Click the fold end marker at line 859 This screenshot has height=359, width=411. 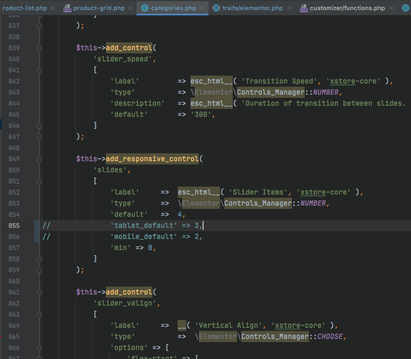(39, 270)
